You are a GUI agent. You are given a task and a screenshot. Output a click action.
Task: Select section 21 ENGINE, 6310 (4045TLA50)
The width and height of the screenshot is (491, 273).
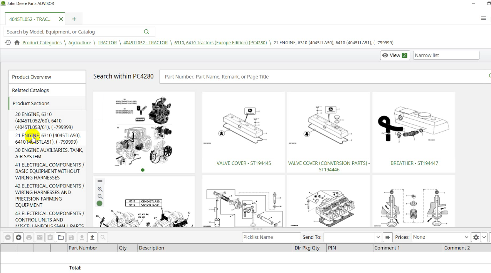pyautogui.click(x=48, y=139)
